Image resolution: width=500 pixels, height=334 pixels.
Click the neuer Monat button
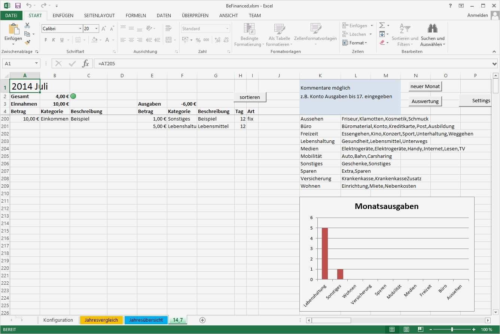[425, 86]
